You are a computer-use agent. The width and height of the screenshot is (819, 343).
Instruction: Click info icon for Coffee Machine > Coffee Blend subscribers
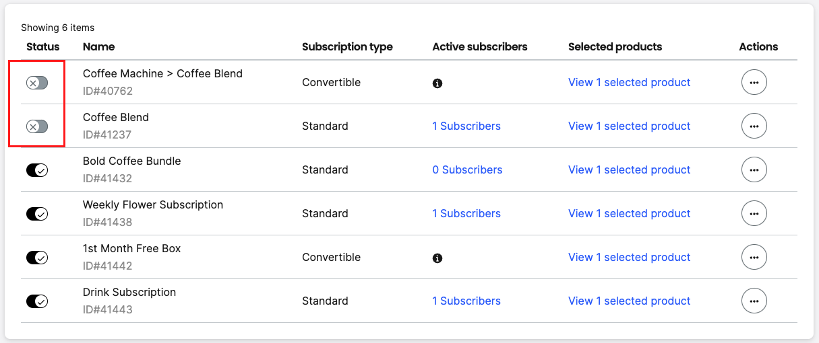[437, 83]
